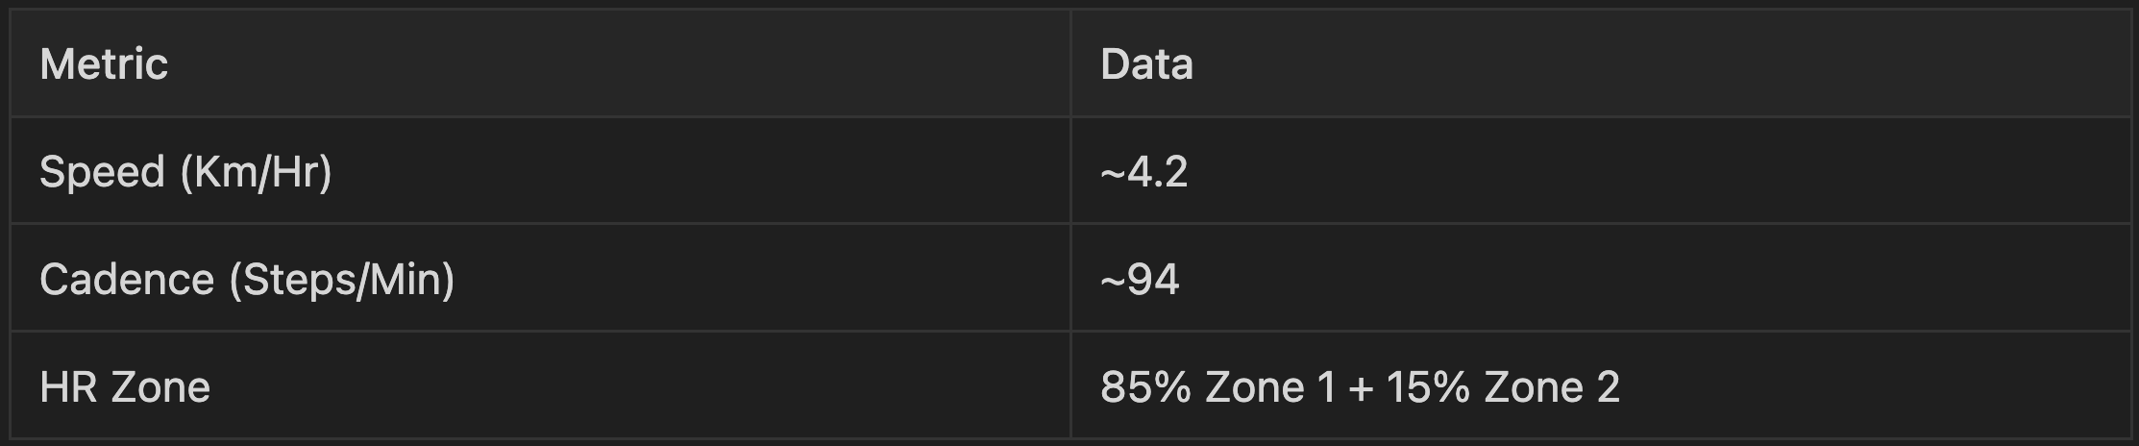Click the 15% figure in HR Zone data
The image size is (2139, 446).
[1429, 387]
